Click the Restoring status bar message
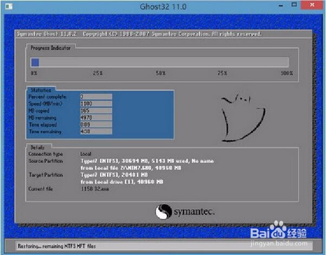This screenshot has width=326, height=255. (56, 246)
